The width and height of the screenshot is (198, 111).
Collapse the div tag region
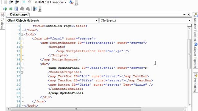click(22, 64)
